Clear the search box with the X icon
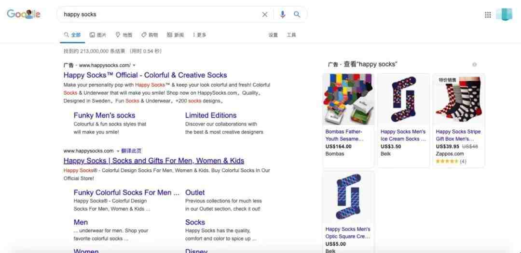This screenshot has height=253, width=521. (x=265, y=14)
